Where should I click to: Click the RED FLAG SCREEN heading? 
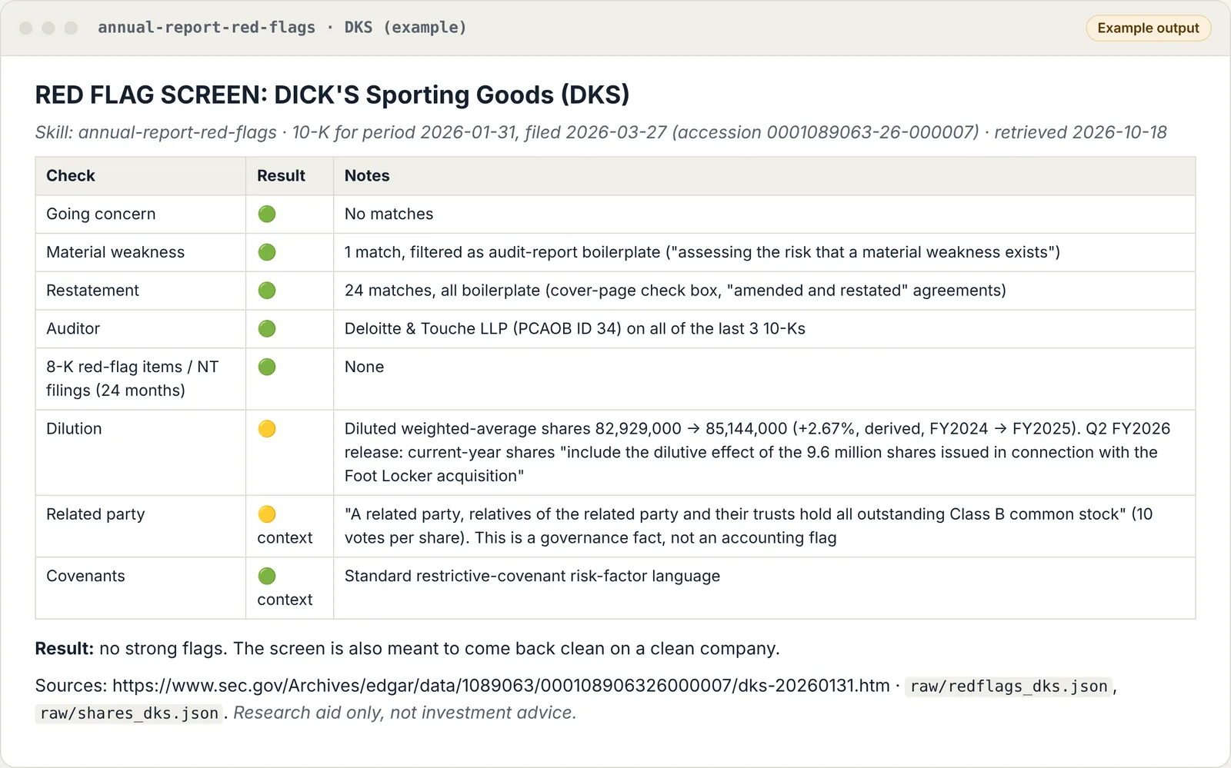coord(332,95)
